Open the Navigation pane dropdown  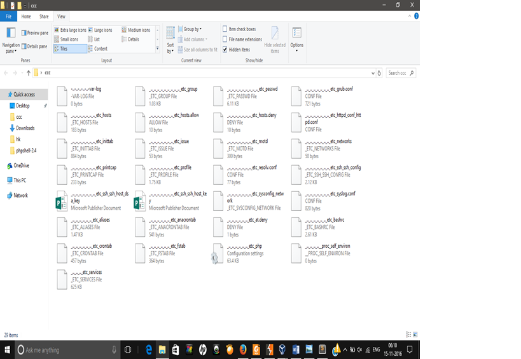11,40
